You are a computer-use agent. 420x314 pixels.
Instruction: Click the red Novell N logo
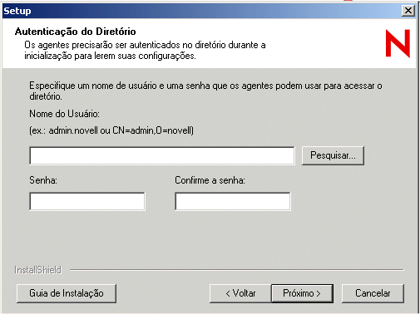(398, 43)
